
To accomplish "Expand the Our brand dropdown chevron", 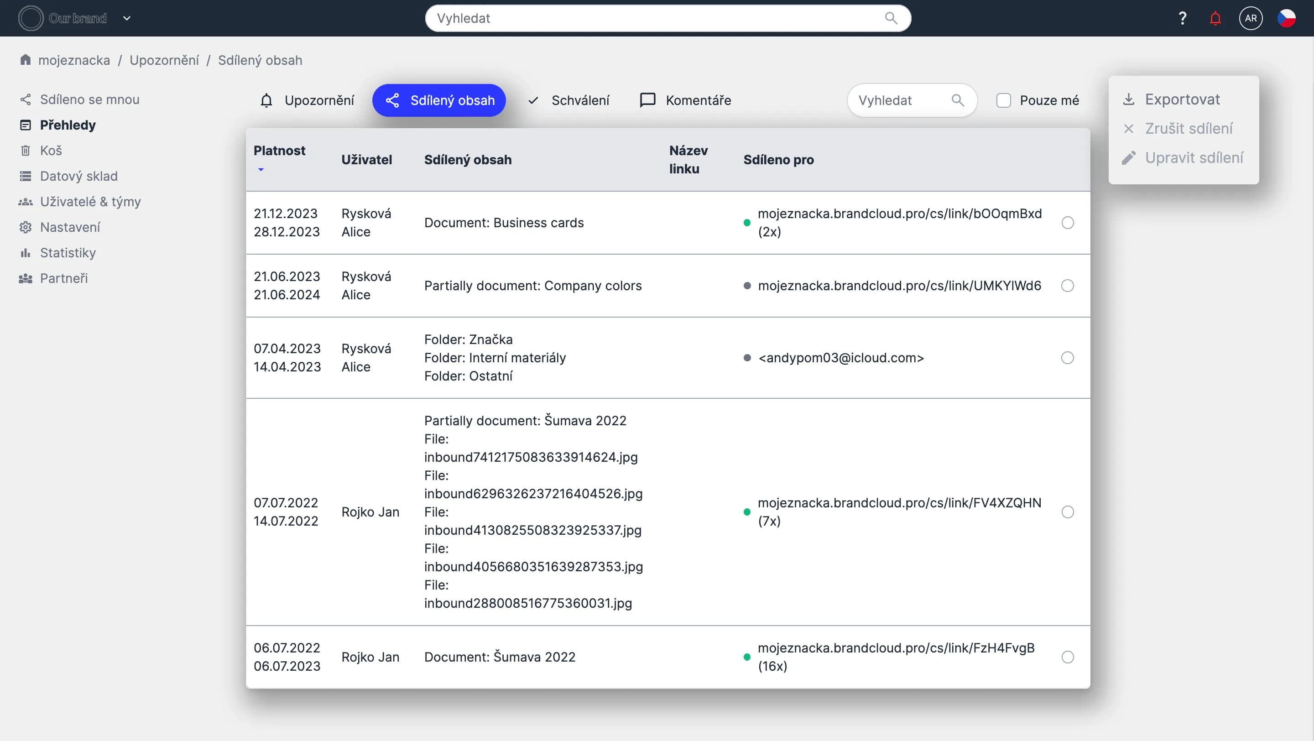I will (127, 18).
